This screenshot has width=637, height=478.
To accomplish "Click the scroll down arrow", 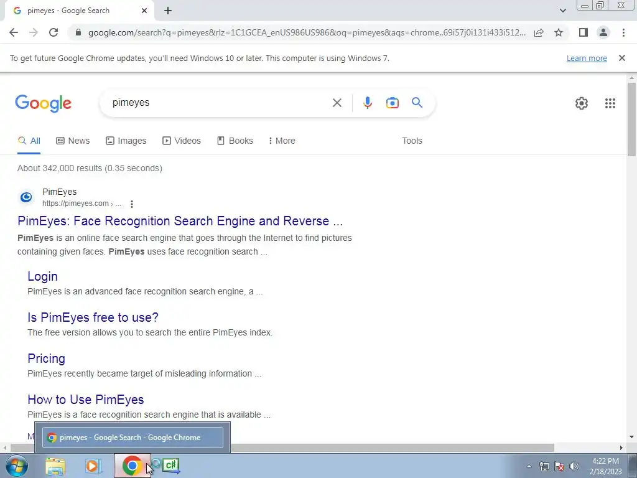I will (631, 437).
